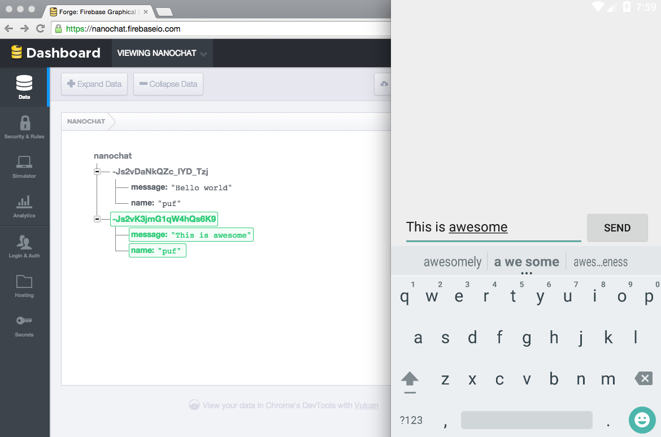Click the Dashboard title

63,53
